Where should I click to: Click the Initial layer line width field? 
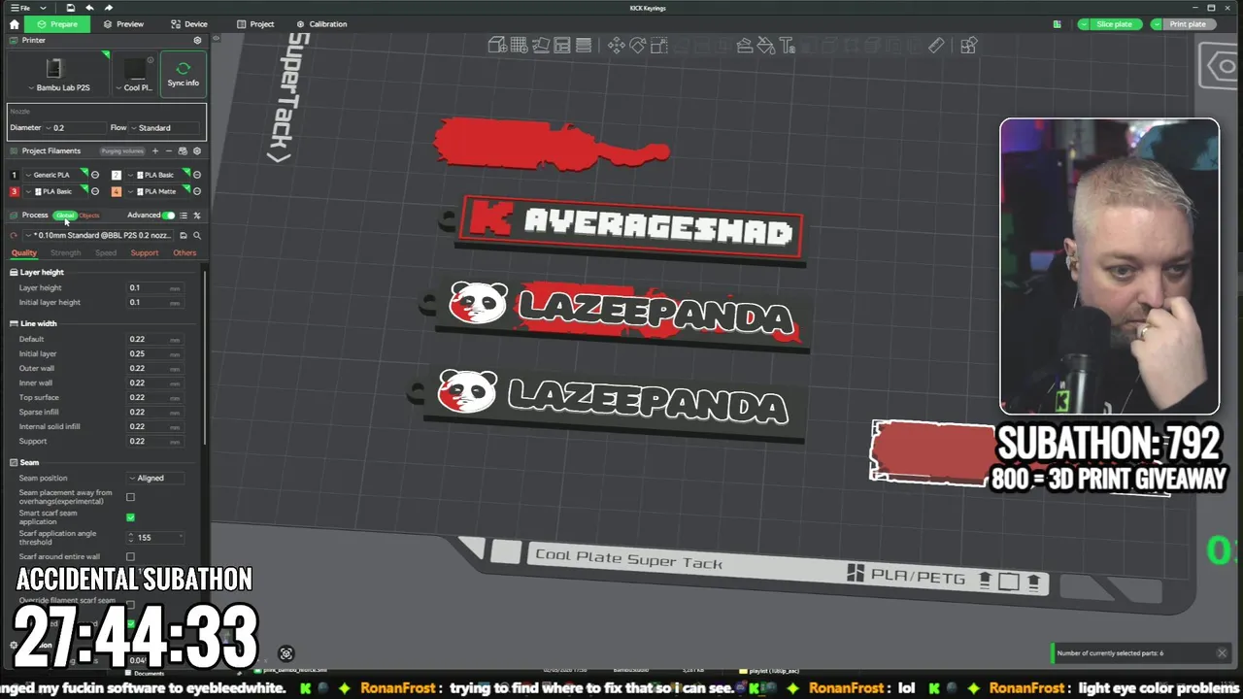click(155, 353)
